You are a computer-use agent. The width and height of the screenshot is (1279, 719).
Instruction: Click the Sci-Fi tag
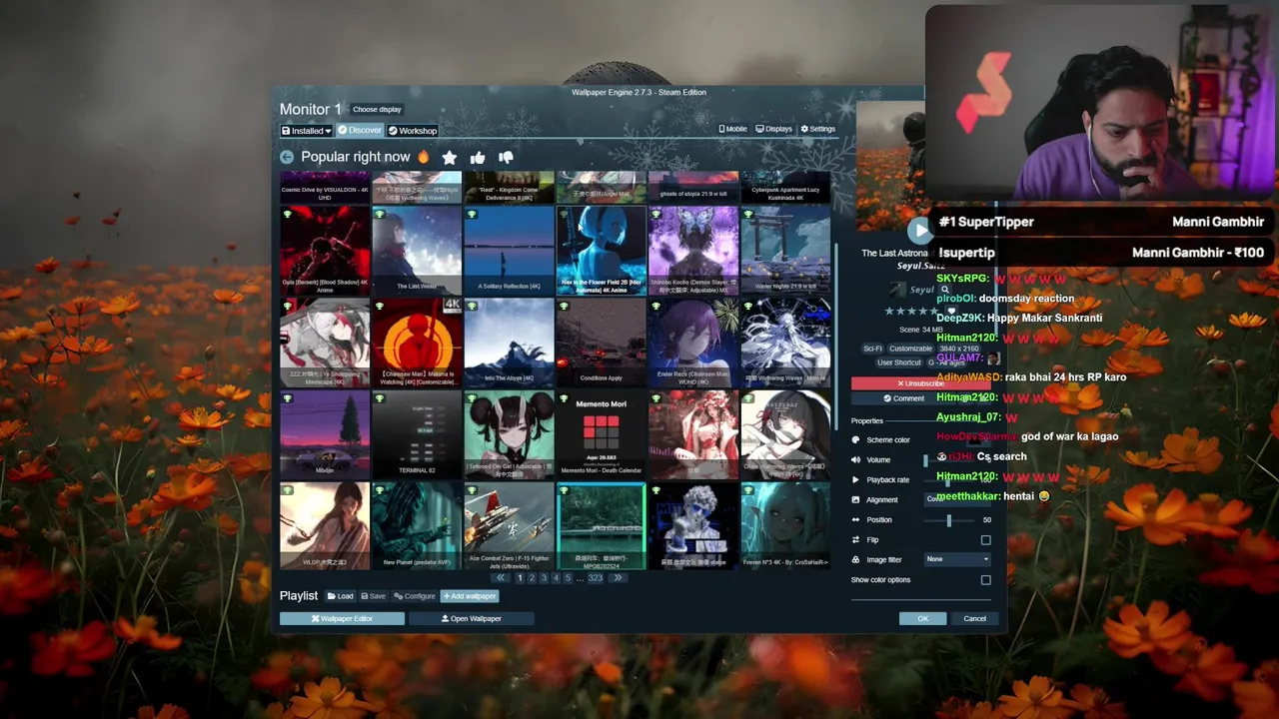(872, 349)
